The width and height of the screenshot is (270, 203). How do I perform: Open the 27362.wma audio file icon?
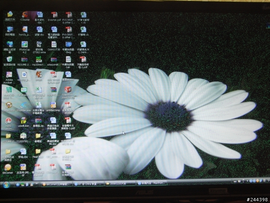39,47
